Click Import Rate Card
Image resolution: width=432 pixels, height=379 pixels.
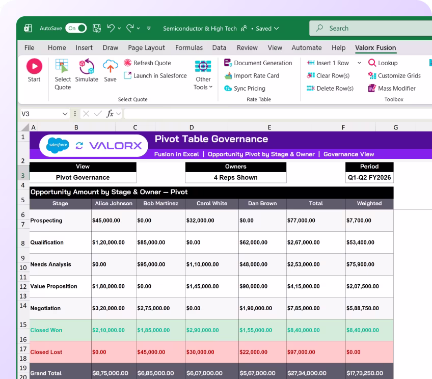[252, 75]
